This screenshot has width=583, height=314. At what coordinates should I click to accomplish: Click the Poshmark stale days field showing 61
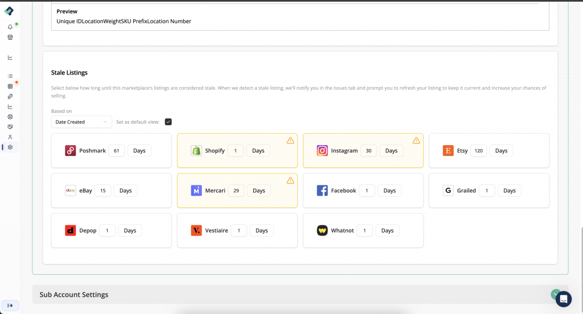pos(116,151)
